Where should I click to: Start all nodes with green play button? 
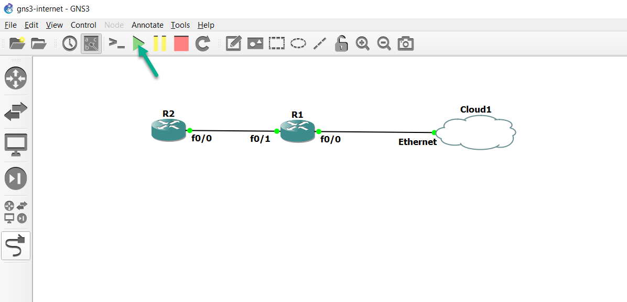click(x=139, y=43)
